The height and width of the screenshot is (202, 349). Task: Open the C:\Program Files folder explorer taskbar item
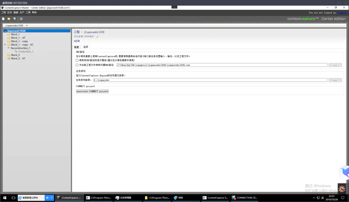coord(157,198)
